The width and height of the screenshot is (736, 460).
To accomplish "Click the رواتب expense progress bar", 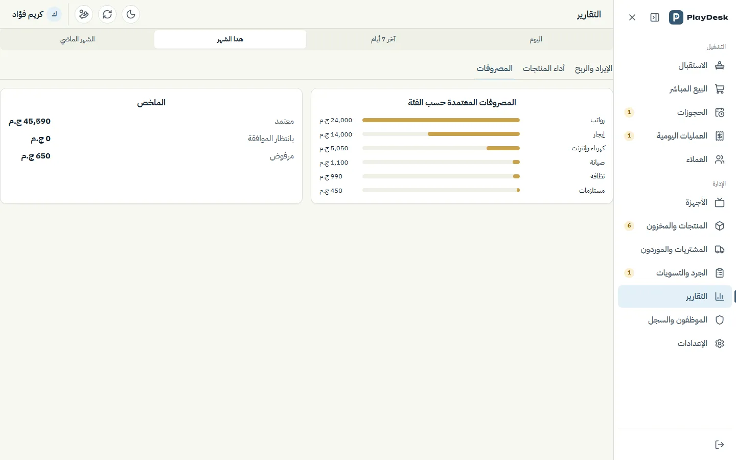I will click(441, 120).
